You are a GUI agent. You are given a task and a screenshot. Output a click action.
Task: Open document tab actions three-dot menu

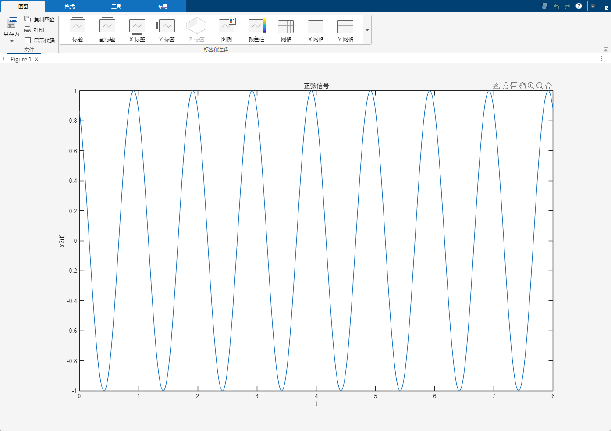602,58
